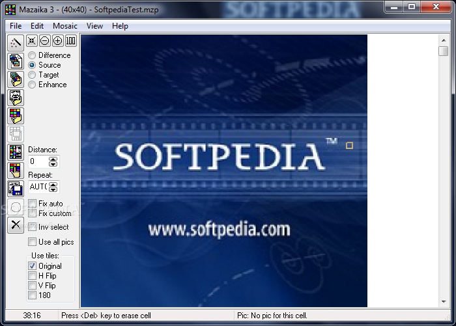Click the X cancel tool icon

tap(16, 225)
